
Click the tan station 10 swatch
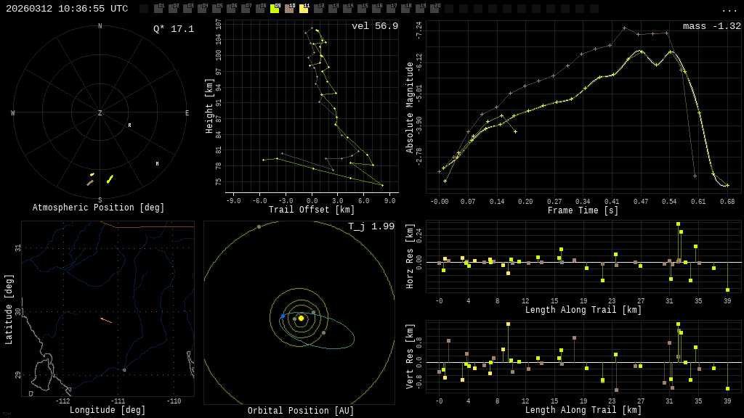tap(288, 9)
